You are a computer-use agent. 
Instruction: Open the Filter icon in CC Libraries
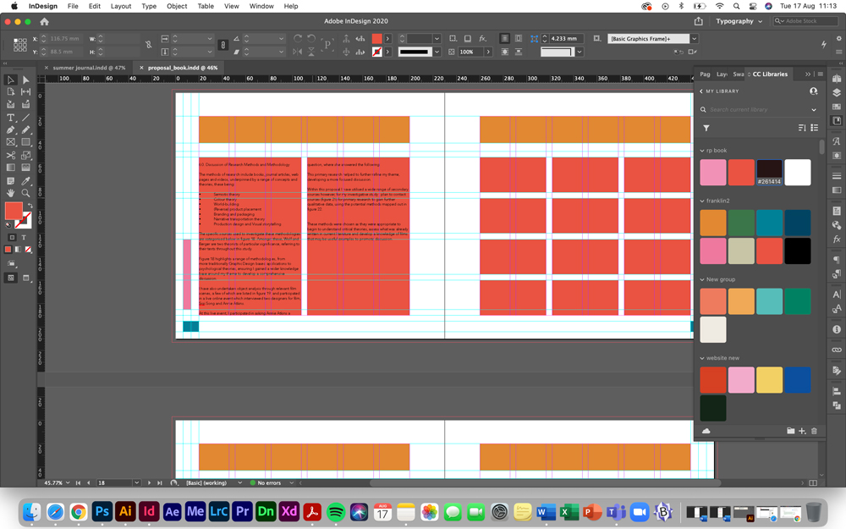click(x=706, y=128)
